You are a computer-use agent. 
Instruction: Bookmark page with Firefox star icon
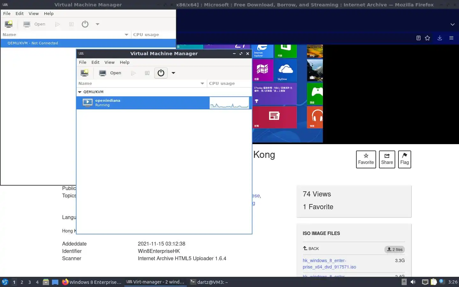[x=427, y=38]
